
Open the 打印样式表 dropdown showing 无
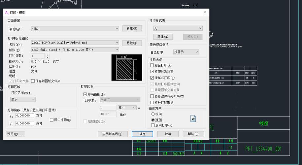178,28
